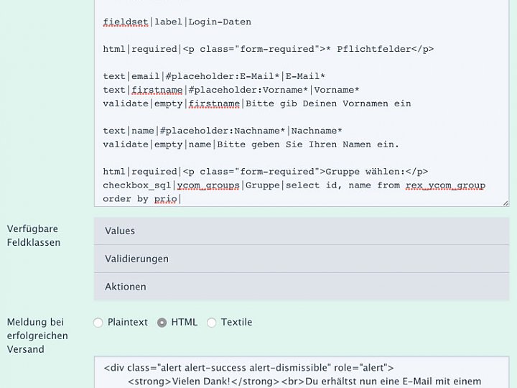Viewport: 517px width, 388px height.
Task: Switch message format to Textile
Action: [211, 323]
